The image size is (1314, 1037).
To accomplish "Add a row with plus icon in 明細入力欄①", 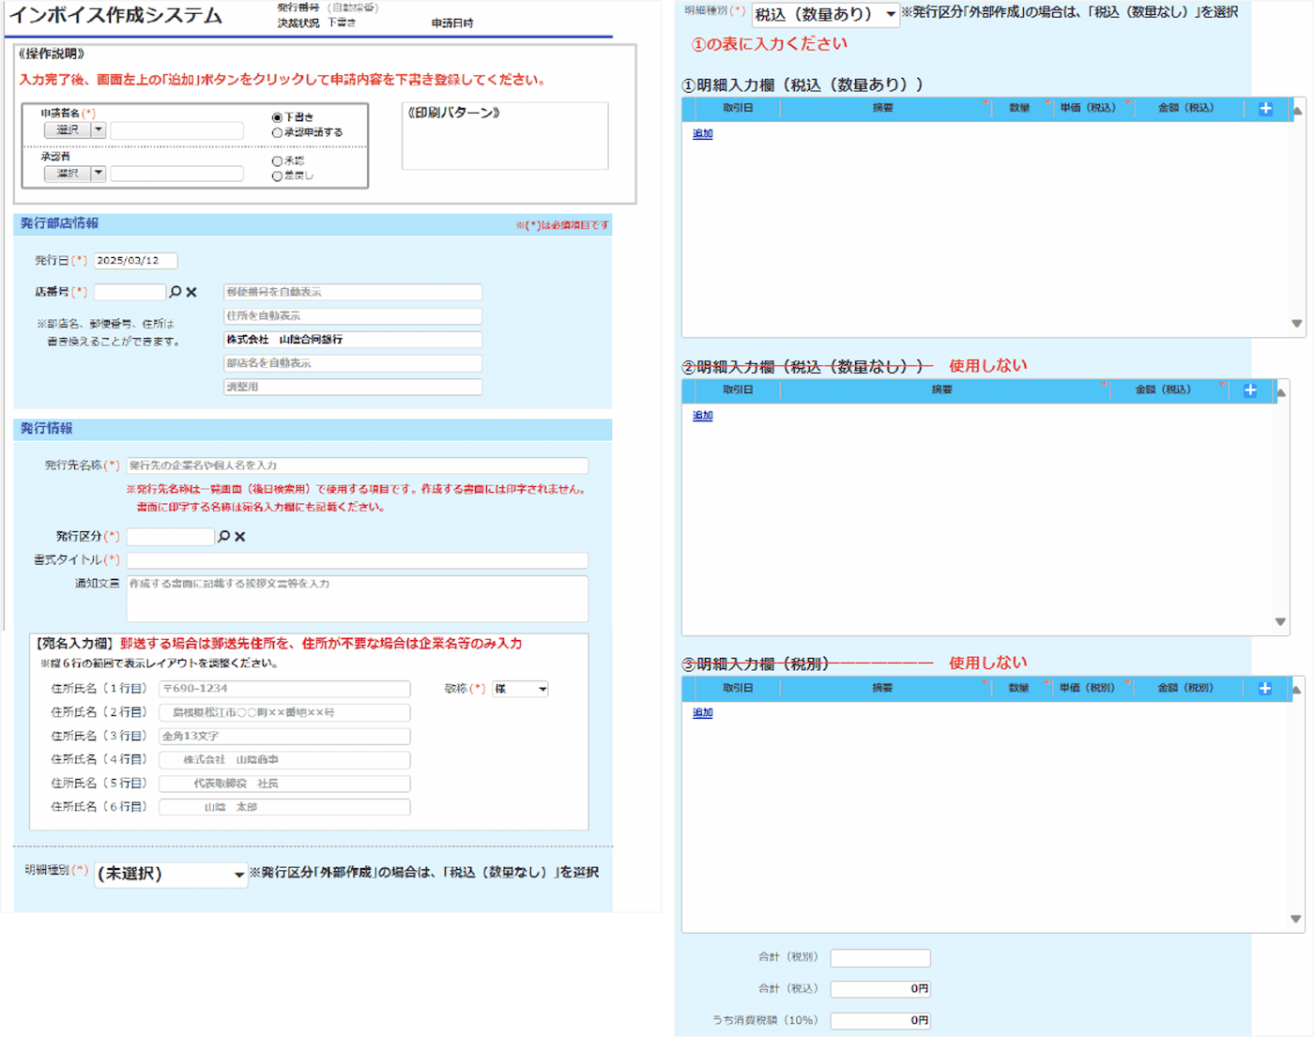I will pyautogui.click(x=1265, y=109).
